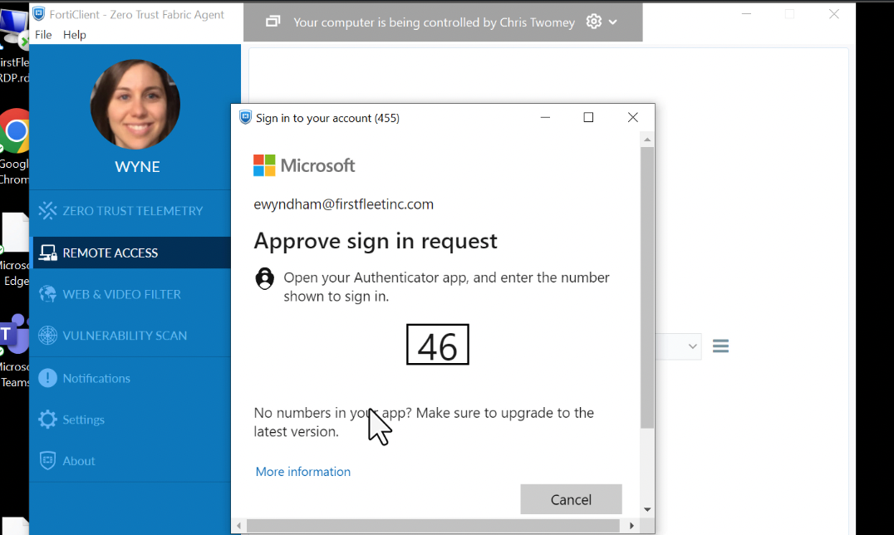Click the FortiClient shield icon in title bar
This screenshot has width=894, height=535.
pos(39,13)
